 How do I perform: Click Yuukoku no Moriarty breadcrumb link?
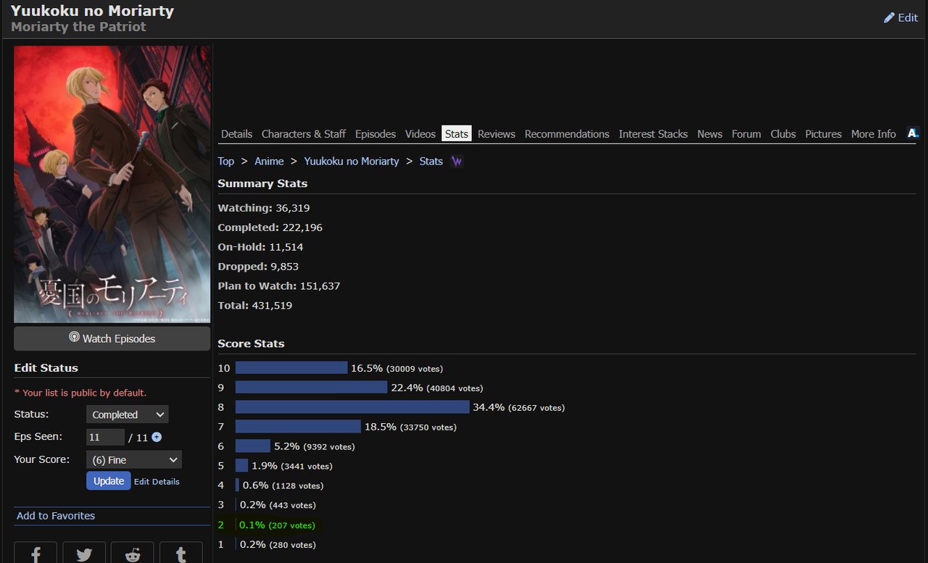pyautogui.click(x=352, y=162)
